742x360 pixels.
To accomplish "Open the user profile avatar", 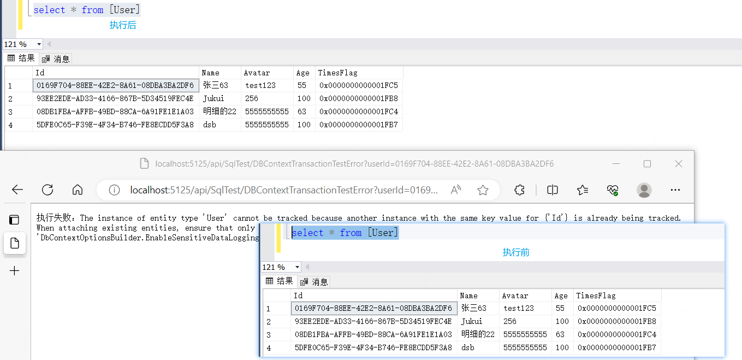I will click(644, 190).
